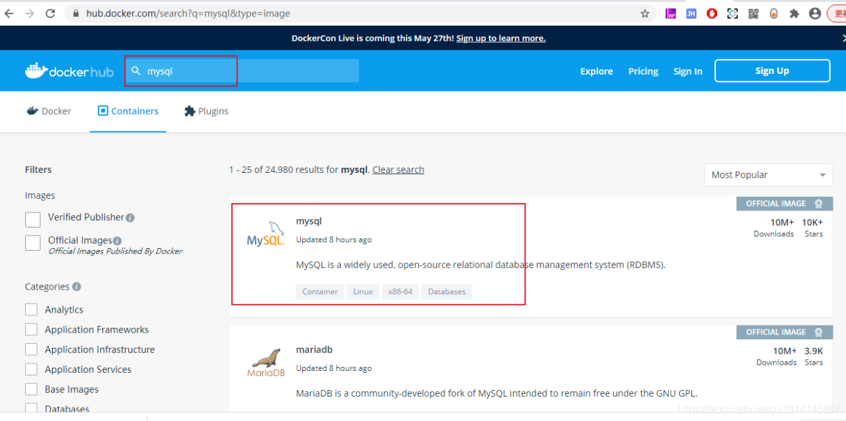
Task: Open the screenshot capture extension icon
Action: click(x=732, y=13)
